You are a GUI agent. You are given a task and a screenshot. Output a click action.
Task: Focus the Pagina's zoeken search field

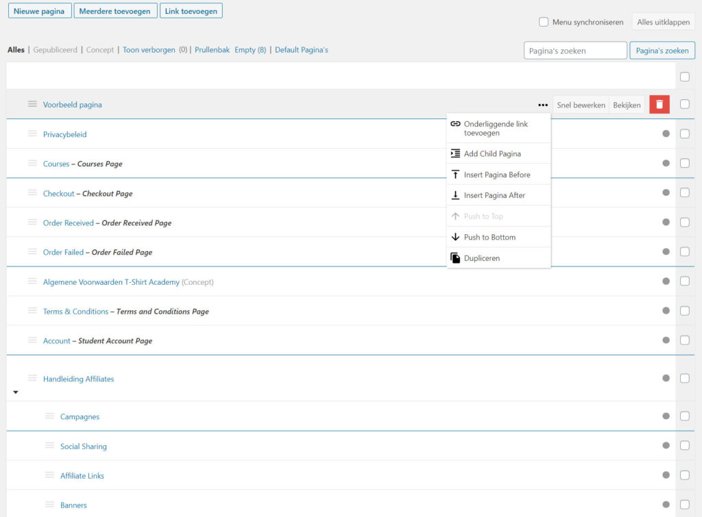click(575, 51)
